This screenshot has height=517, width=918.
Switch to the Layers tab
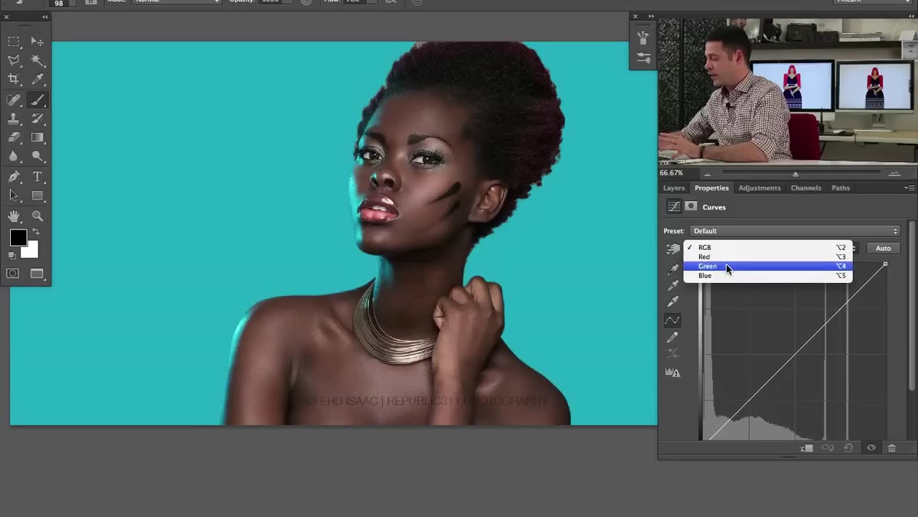tap(674, 188)
